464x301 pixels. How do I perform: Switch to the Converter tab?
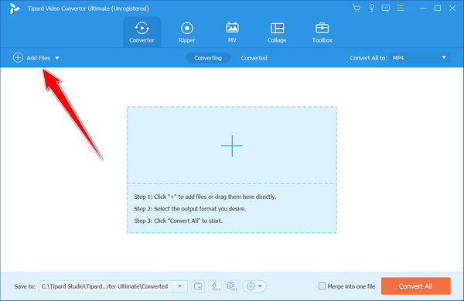142,32
